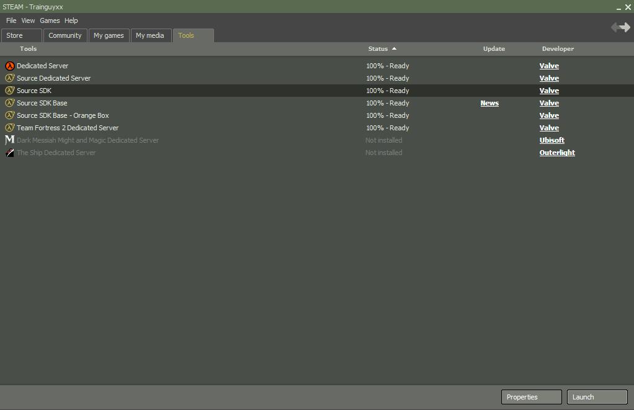The height and width of the screenshot is (410, 634).
Task: Select Dark Messiah Might and Magic Dedicated Server
Action: [87, 140]
